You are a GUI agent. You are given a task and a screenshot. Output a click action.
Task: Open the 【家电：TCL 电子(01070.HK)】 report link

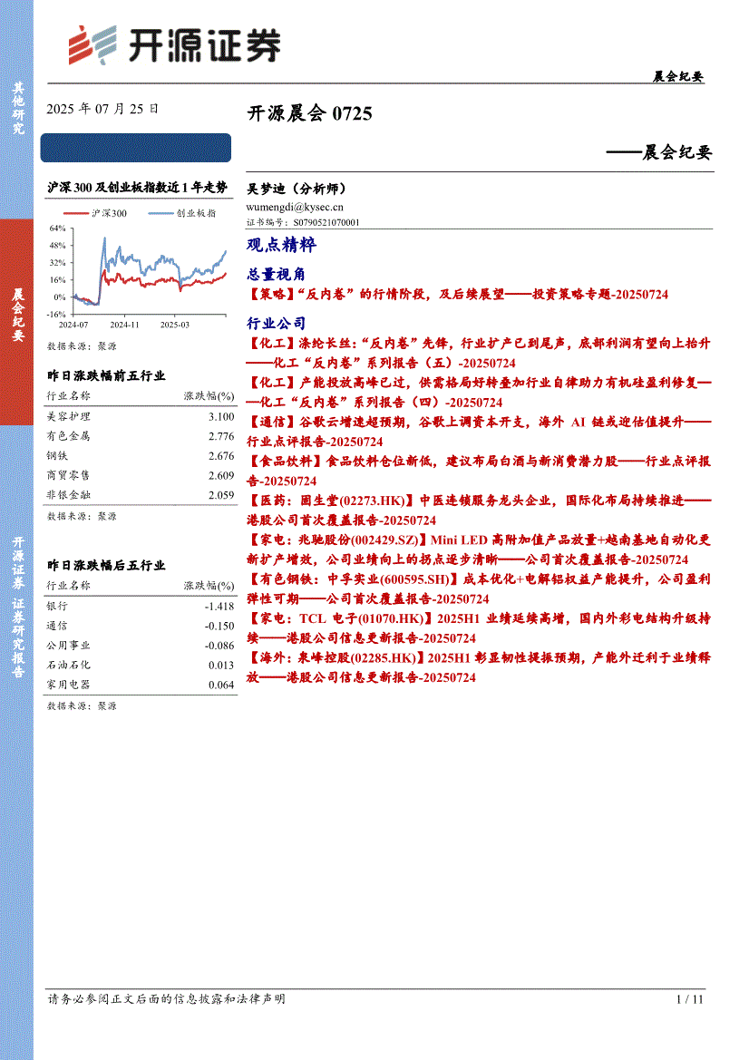[x=479, y=627]
